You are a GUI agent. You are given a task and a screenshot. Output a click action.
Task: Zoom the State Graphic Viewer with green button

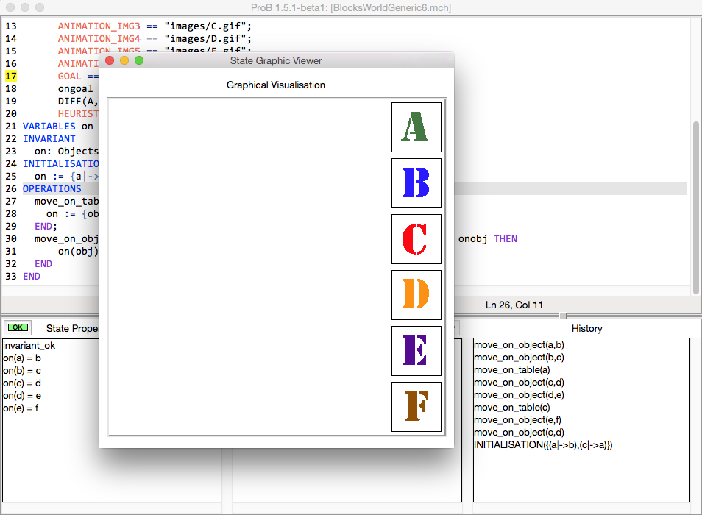138,60
